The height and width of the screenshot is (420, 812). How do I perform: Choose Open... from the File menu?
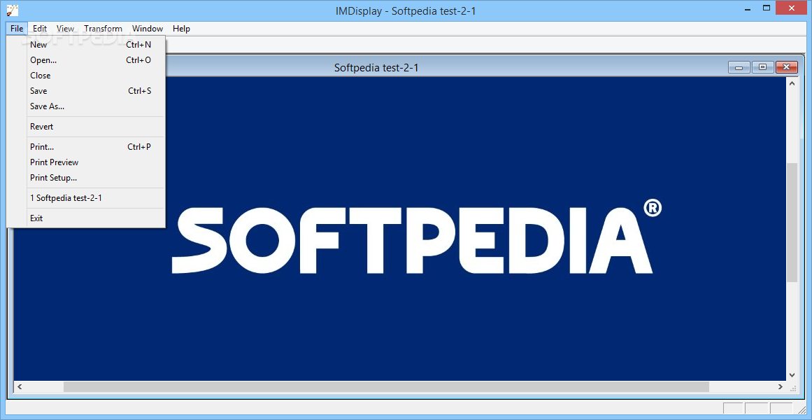86,60
